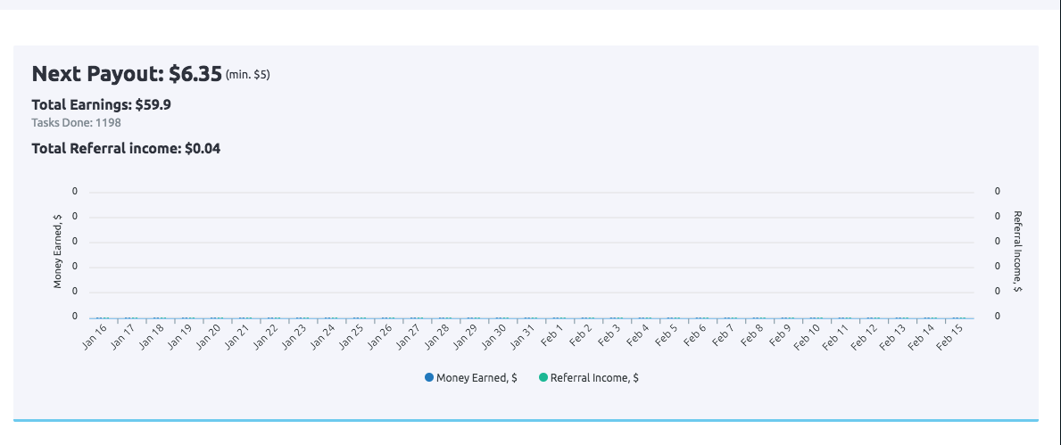Viewport: 1061px width, 445px height.
Task: Click the green Referral Income legend dot
Action: pyautogui.click(x=543, y=378)
